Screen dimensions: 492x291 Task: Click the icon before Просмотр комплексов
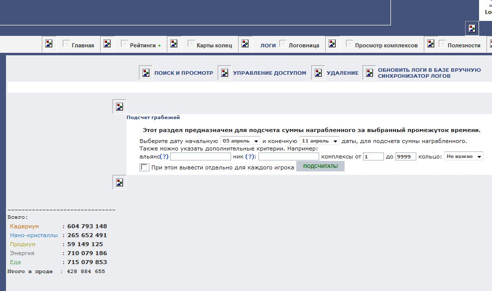[x=332, y=44]
